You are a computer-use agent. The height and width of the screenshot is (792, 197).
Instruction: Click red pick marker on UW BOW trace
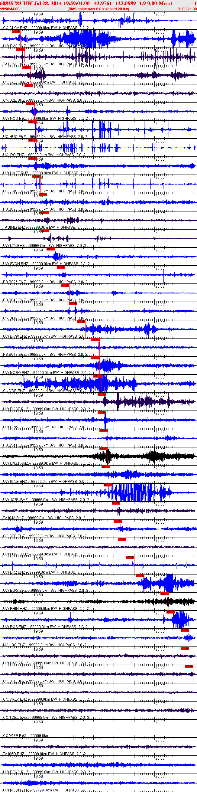pyautogui.click(x=140, y=575)
